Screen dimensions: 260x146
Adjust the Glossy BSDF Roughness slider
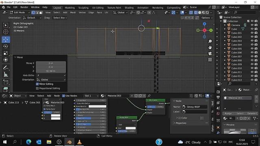pos(127,131)
